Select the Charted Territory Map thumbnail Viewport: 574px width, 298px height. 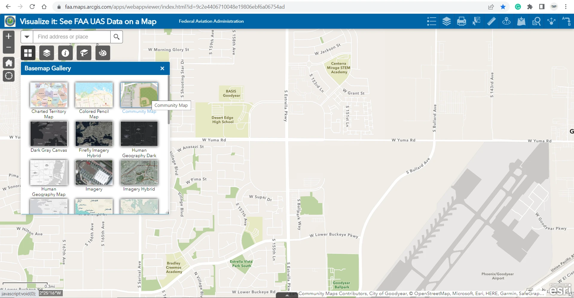pyautogui.click(x=49, y=95)
